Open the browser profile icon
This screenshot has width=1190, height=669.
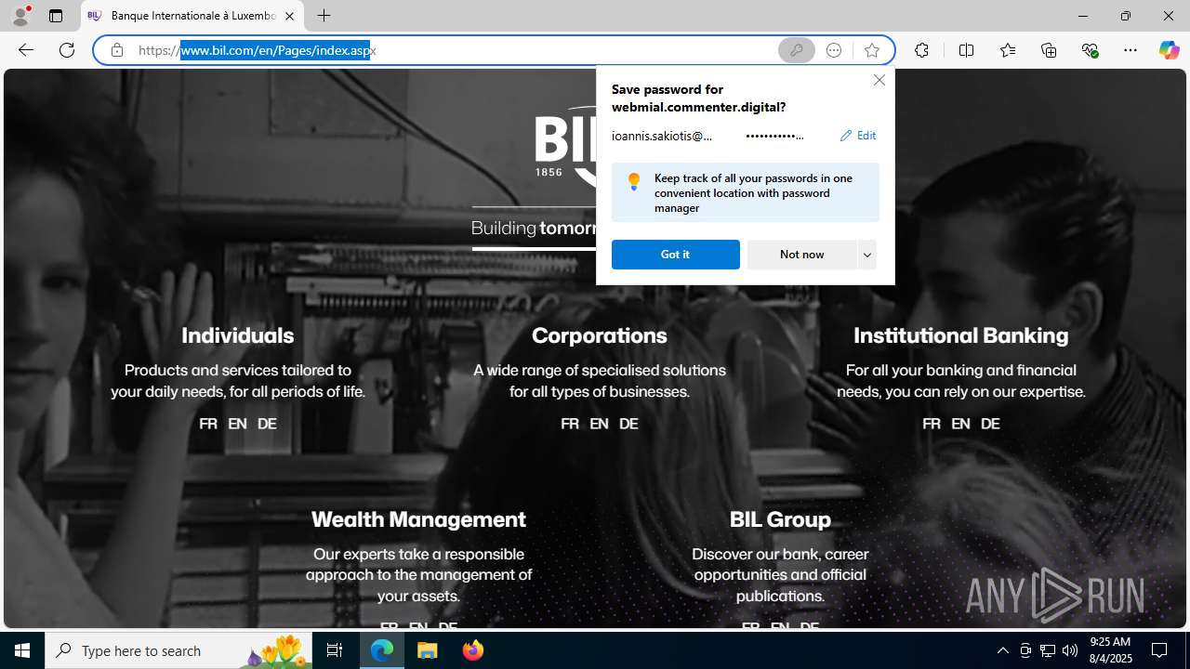tap(20, 16)
